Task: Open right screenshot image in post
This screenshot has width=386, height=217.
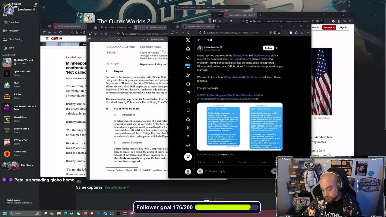Action: tap(261, 127)
